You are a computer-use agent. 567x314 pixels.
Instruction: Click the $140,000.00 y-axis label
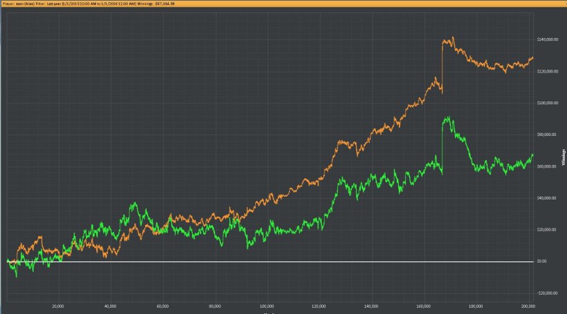pos(550,39)
